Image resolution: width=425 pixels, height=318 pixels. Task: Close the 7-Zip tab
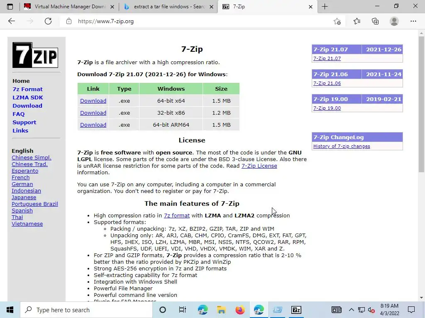[x=310, y=7]
